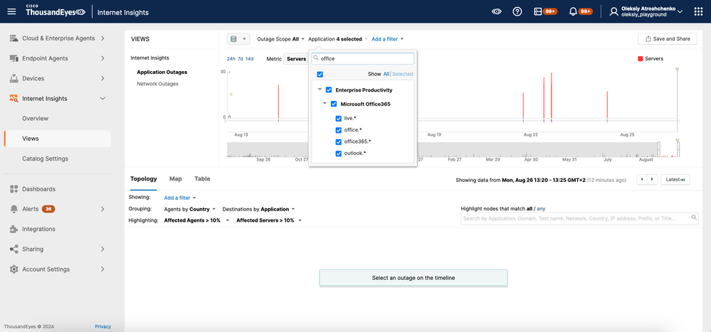Open the Outage Scope All dropdown
Viewport: 711px width, 332px height.
pos(280,39)
